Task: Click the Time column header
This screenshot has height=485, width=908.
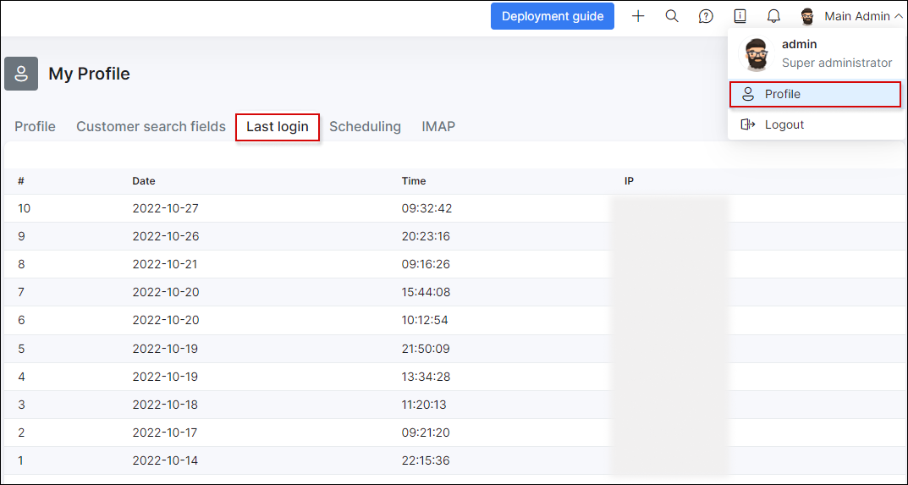Action: click(x=414, y=180)
